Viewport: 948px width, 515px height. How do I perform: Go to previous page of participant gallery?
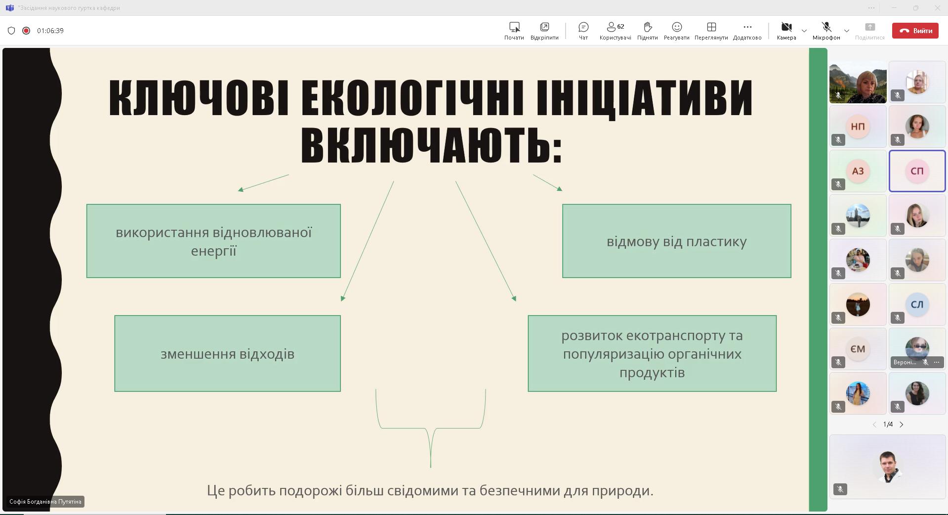(x=874, y=425)
